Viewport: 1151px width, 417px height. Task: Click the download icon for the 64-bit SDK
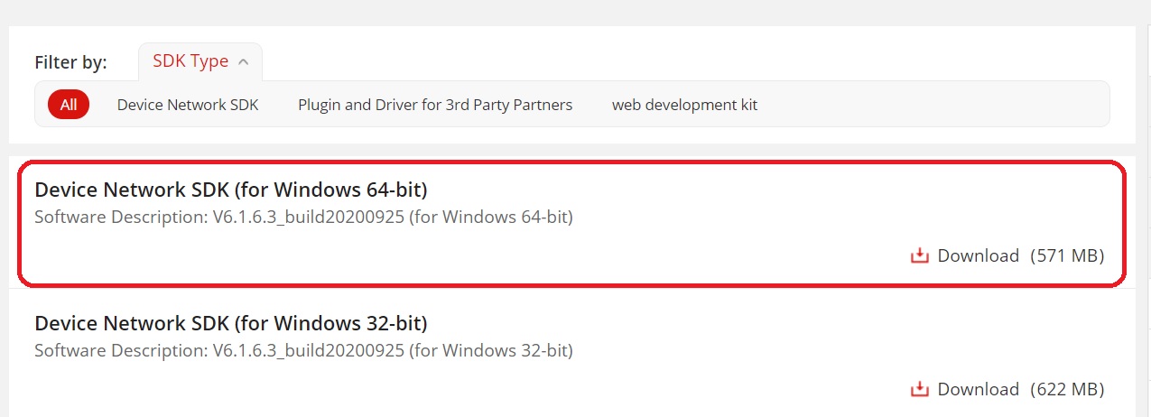(920, 256)
